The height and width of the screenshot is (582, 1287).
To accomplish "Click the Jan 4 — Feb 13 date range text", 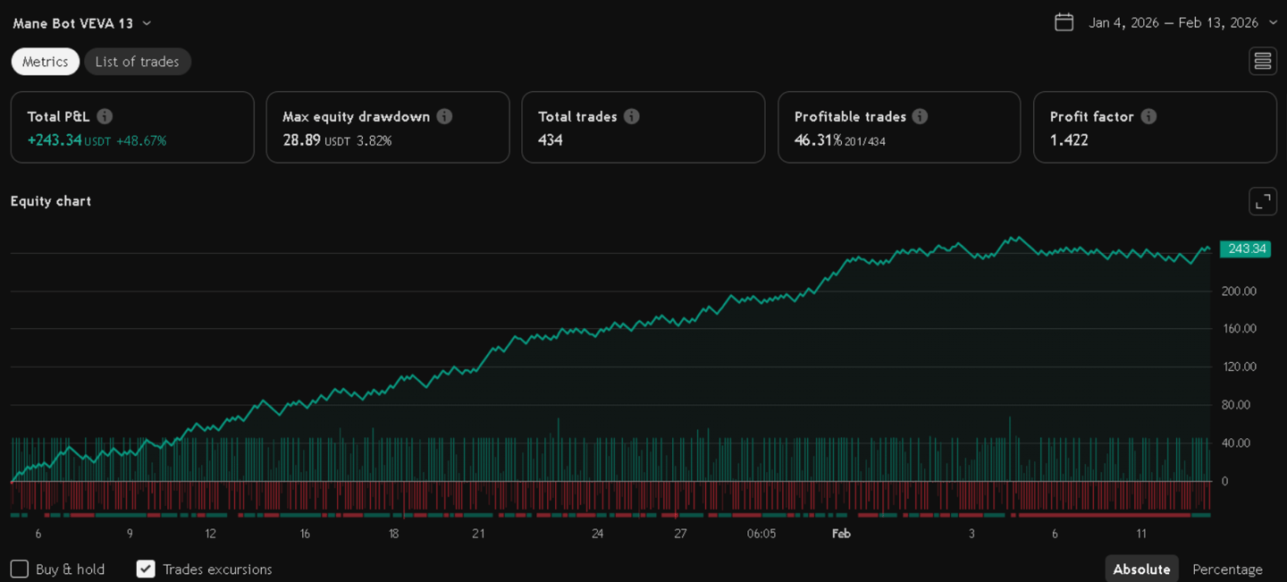I will point(1172,22).
